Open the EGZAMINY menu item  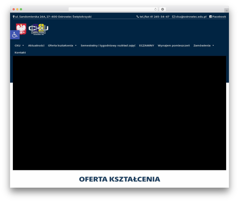[147, 45]
